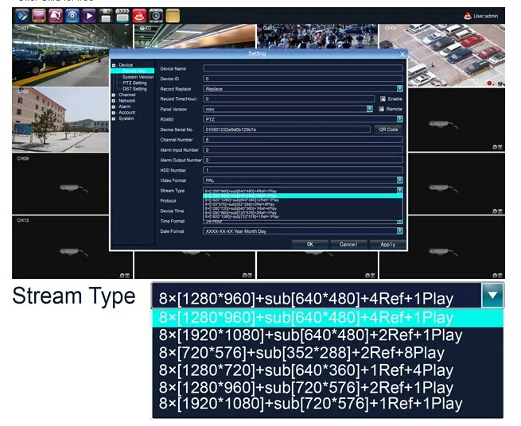Select Device Info in the tree

click(133, 71)
